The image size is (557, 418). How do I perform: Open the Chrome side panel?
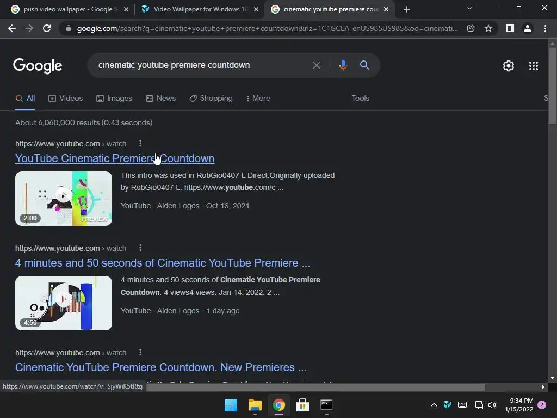(x=510, y=28)
